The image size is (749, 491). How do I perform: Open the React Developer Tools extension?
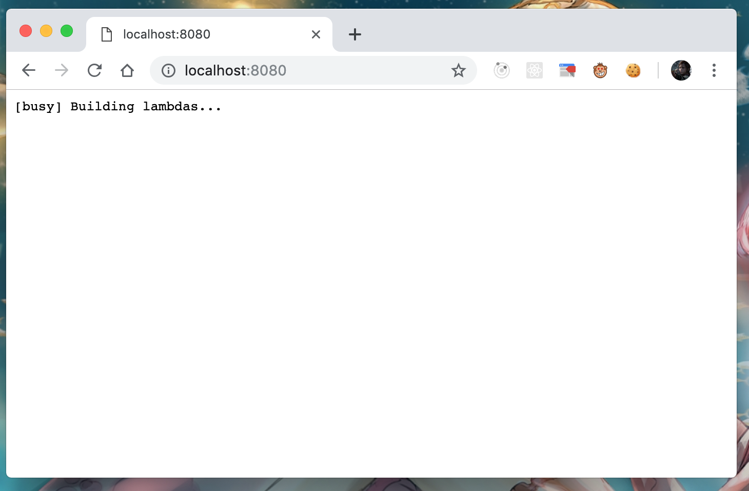tap(534, 70)
